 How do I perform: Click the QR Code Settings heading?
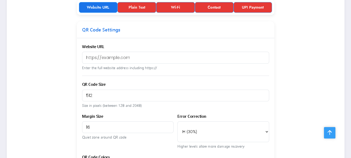(x=101, y=30)
